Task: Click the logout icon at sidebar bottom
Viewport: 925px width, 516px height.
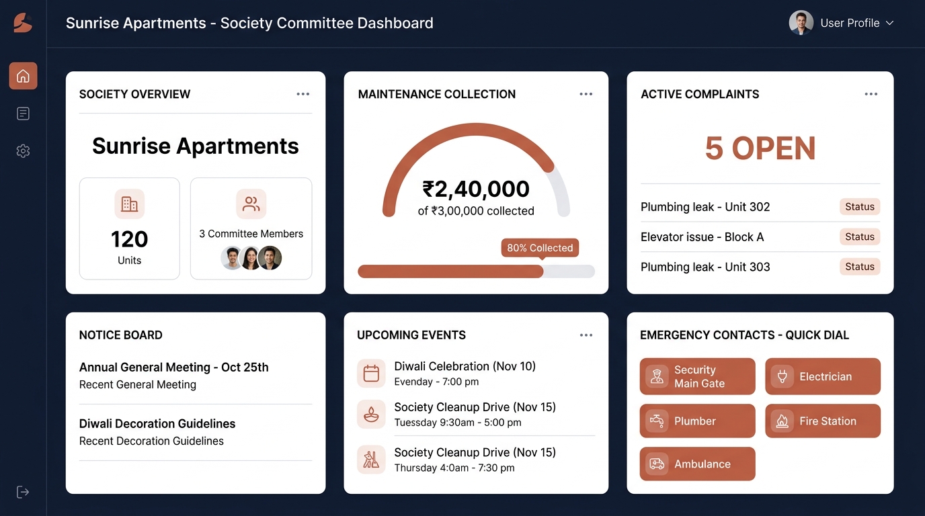Action: pyautogui.click(x=23, y=492)
